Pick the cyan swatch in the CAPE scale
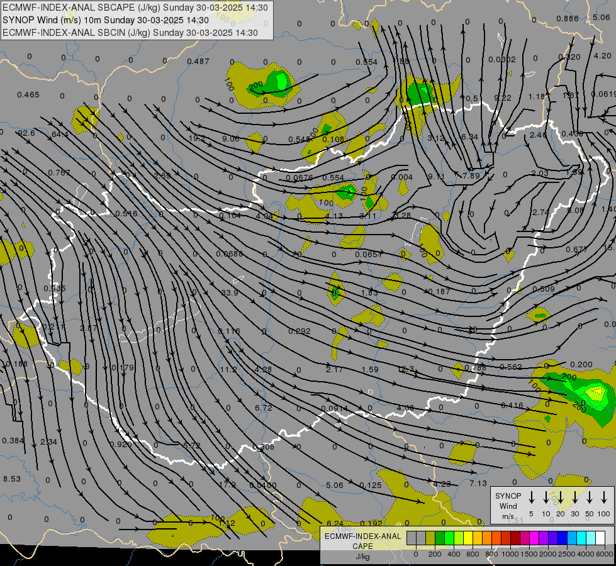Screen dimensions: 616x566 tap(581, 538)
